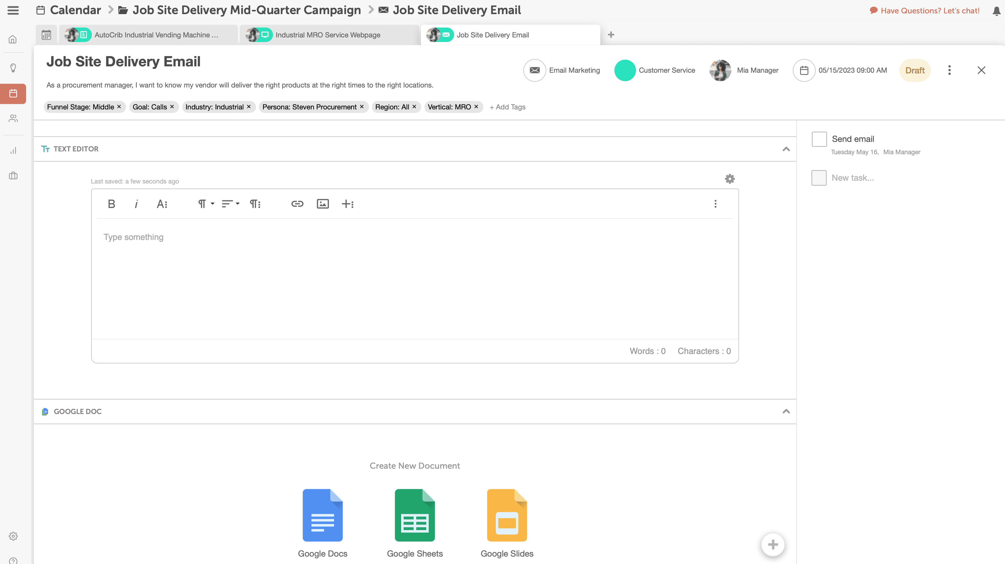Open the "Have Questions? Let's chat!" link

[x=930, y=11]
